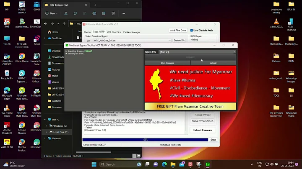Screen dimensions: 302x169
Task: Show hidden system tray icons chevron
Action: coord(252,164)
